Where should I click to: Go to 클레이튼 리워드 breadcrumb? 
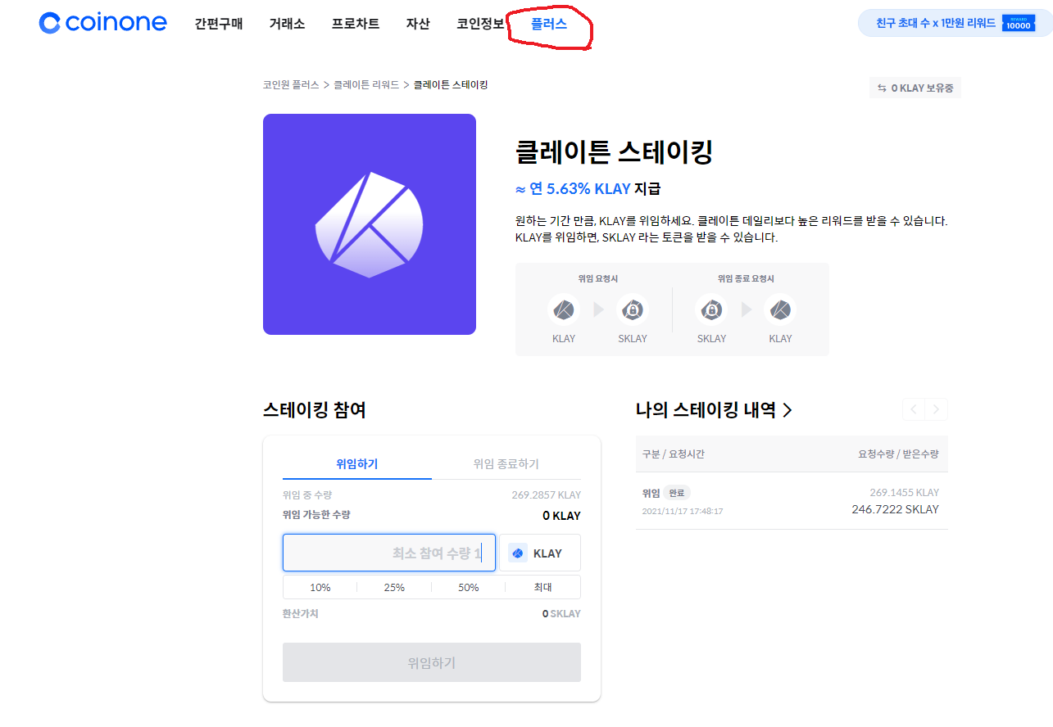(x=366, y=85)
